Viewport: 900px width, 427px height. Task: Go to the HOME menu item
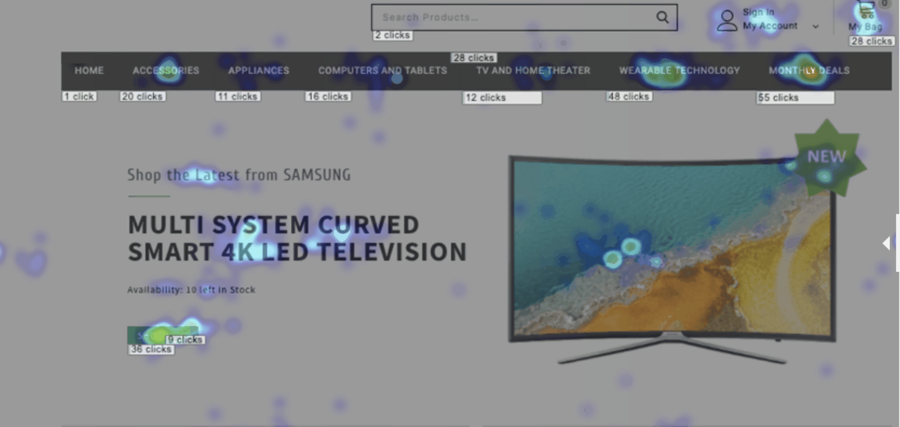pos(89,71)
